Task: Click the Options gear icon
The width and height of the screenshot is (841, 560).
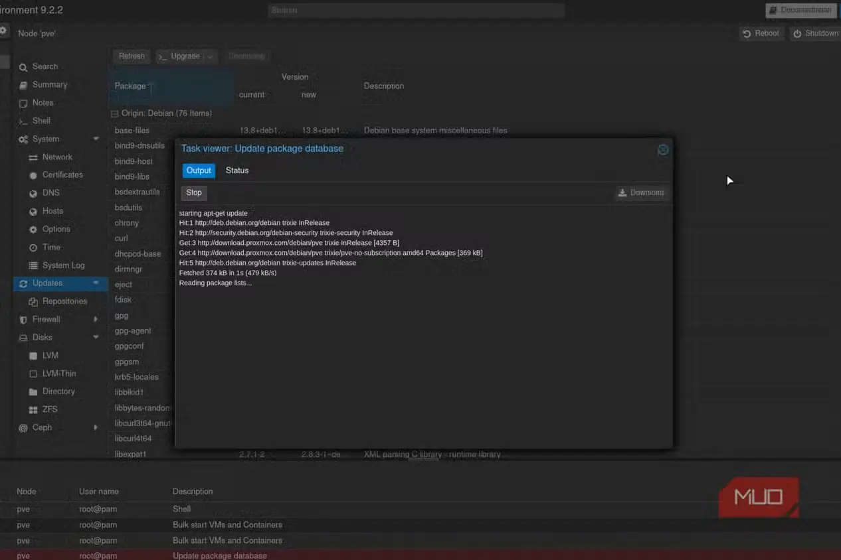Action: coord(33,230)
